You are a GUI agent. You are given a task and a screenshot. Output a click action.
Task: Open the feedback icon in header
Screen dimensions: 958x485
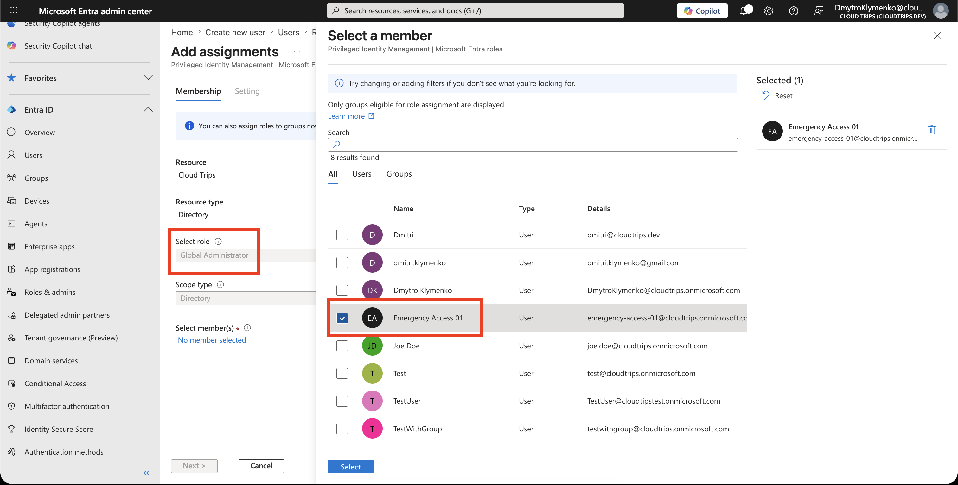point(818,11)
